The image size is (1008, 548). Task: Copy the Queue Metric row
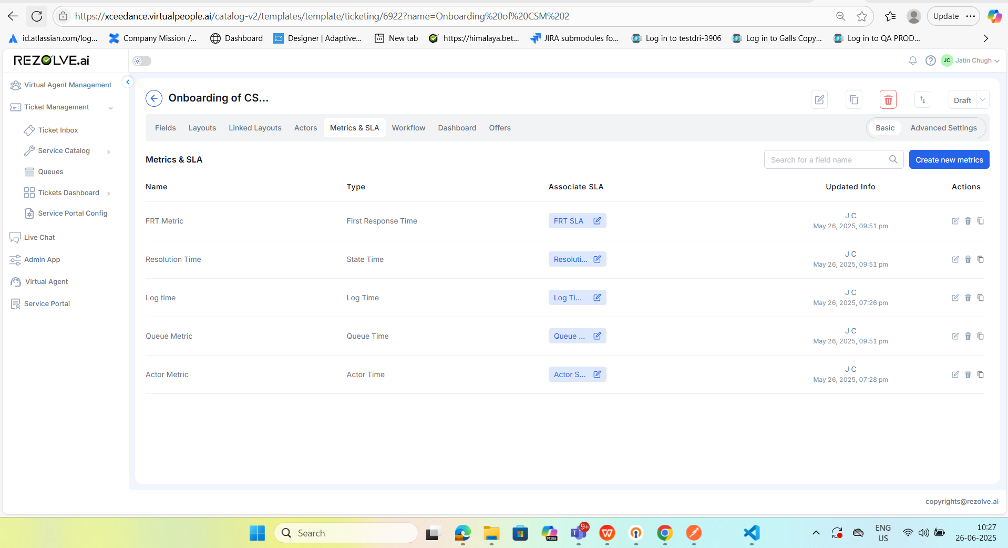point(981,336)
